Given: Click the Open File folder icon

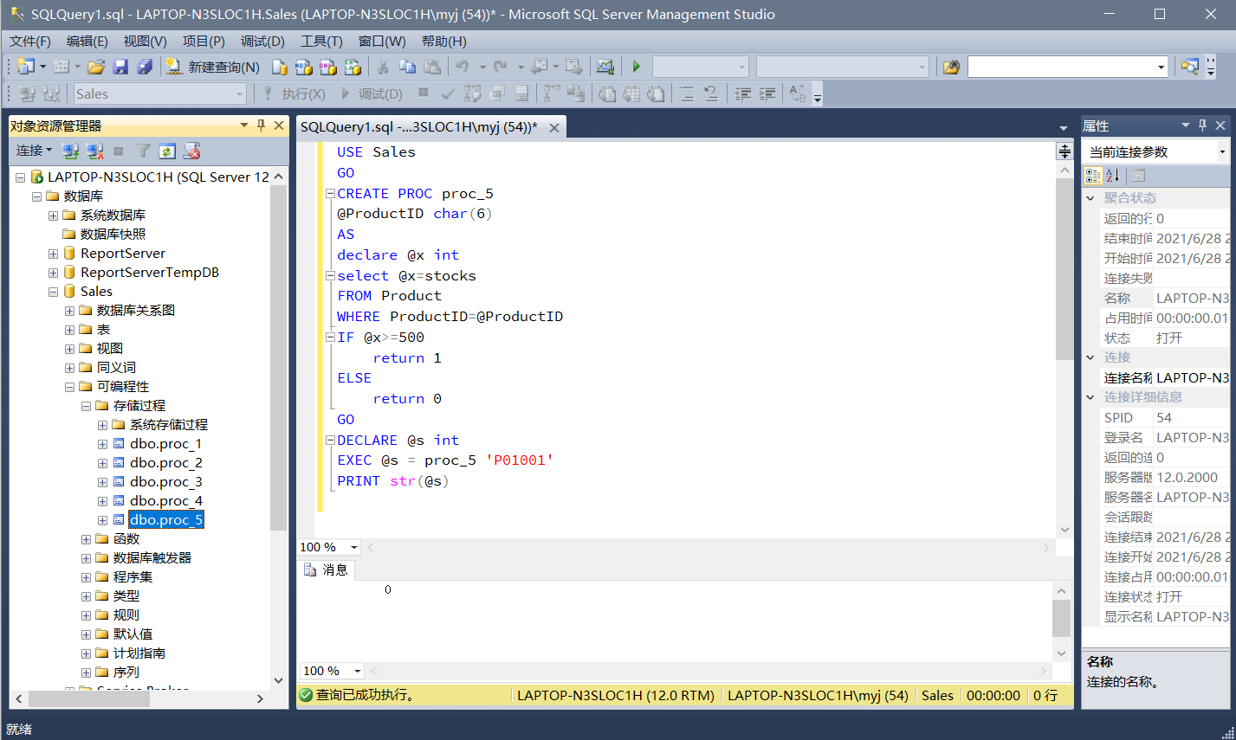Looking at the screenshot, I should coord(96,67).
